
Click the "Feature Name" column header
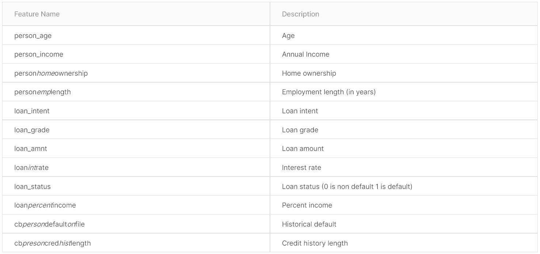37,14
